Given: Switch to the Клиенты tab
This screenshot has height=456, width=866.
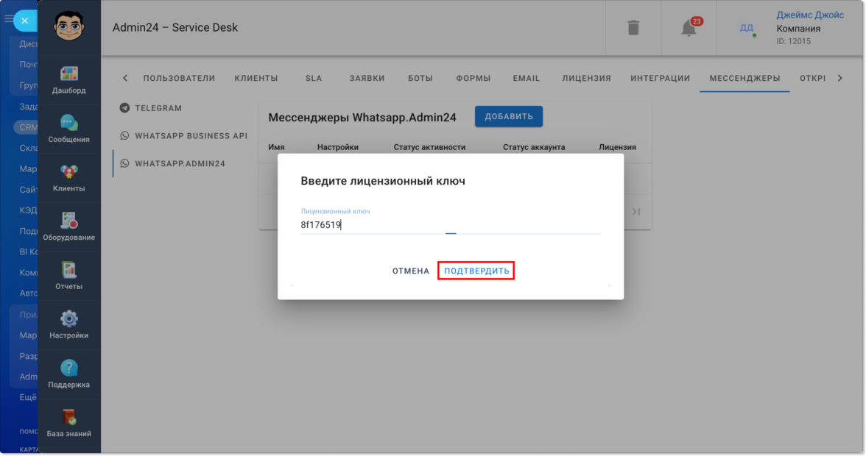Looking at the screenshot, I should click(256, 78).
